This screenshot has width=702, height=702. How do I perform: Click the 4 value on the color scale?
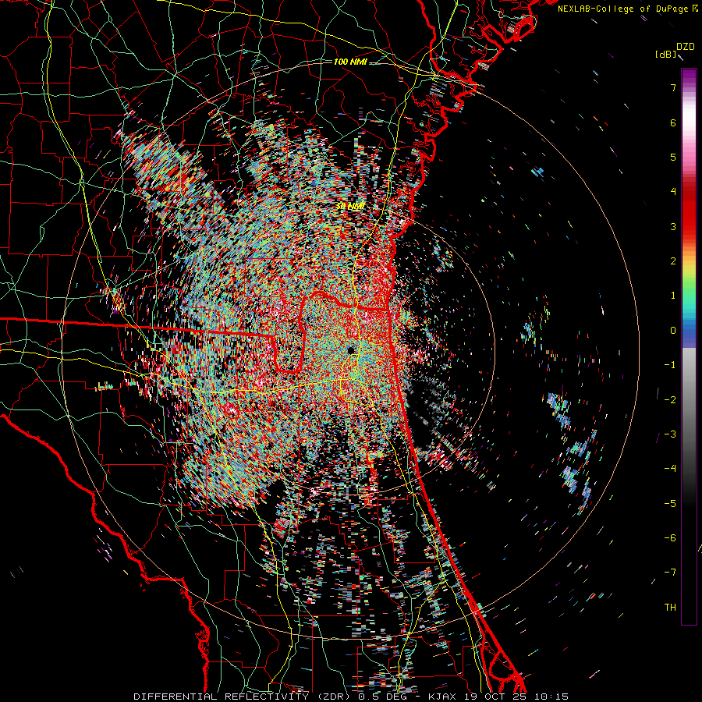673,192
